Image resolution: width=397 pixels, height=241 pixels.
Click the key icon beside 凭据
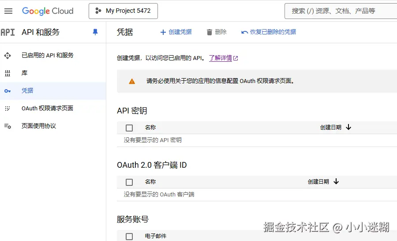pyautogui.click(x=7, y=91)
